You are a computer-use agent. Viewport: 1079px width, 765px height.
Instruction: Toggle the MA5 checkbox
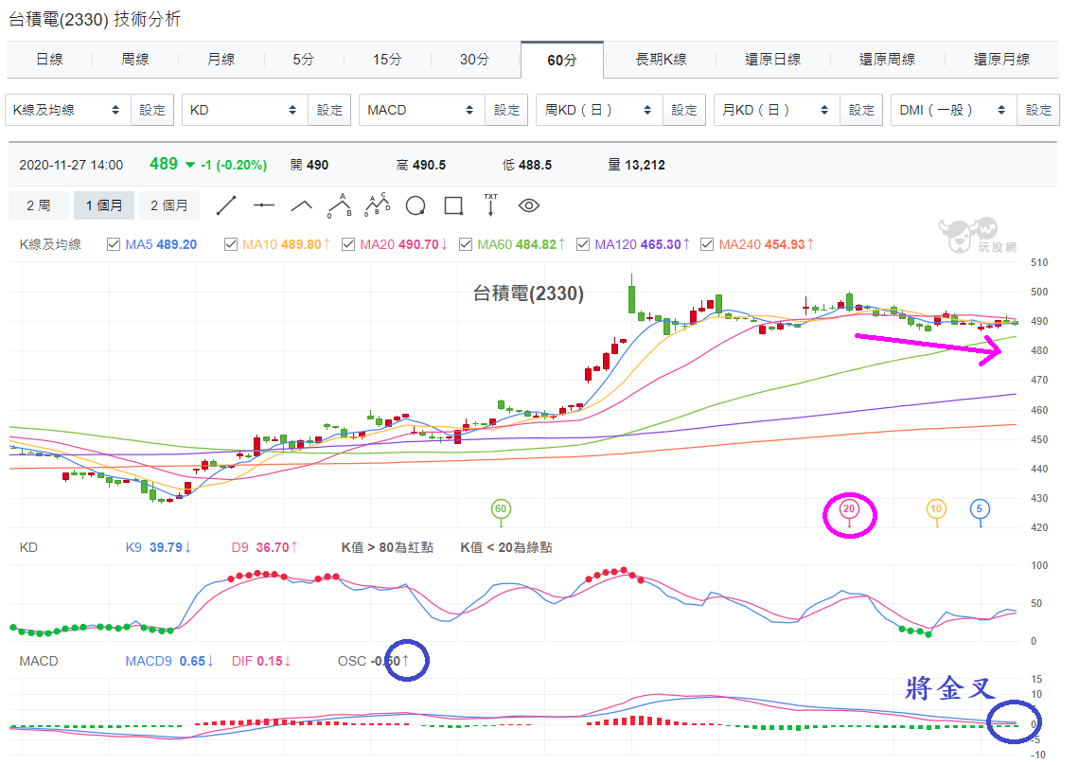[x=114, y=244]
